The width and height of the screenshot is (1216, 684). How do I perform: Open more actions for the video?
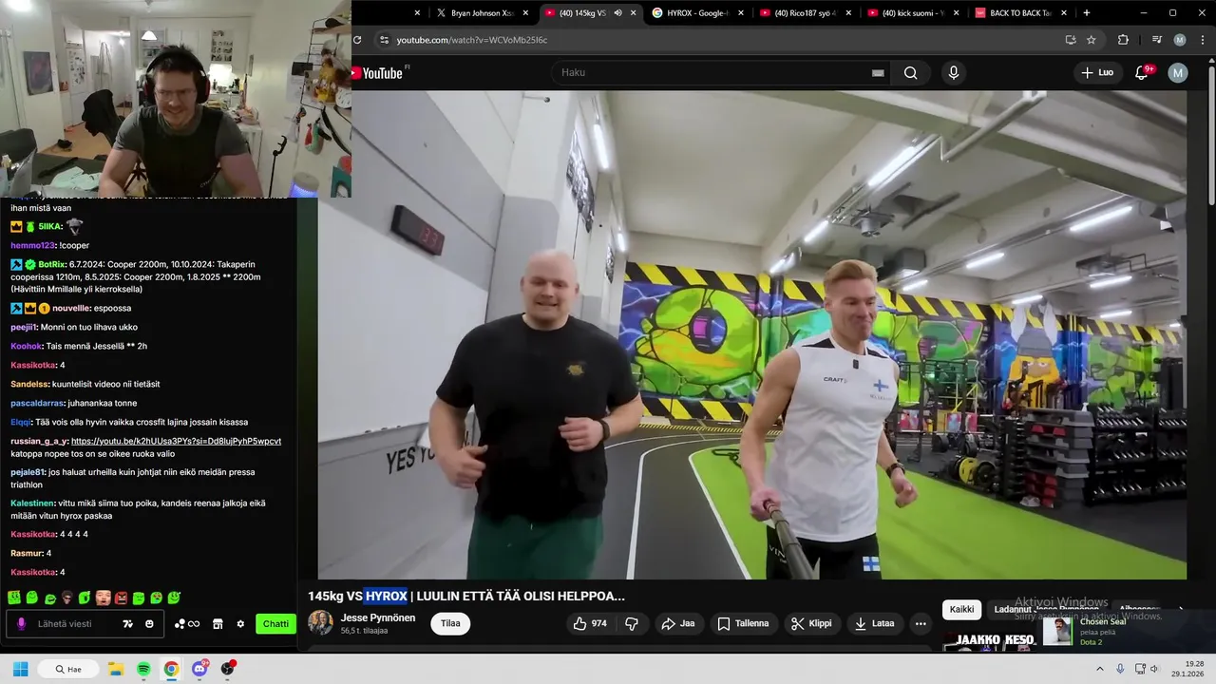(920, 624)
